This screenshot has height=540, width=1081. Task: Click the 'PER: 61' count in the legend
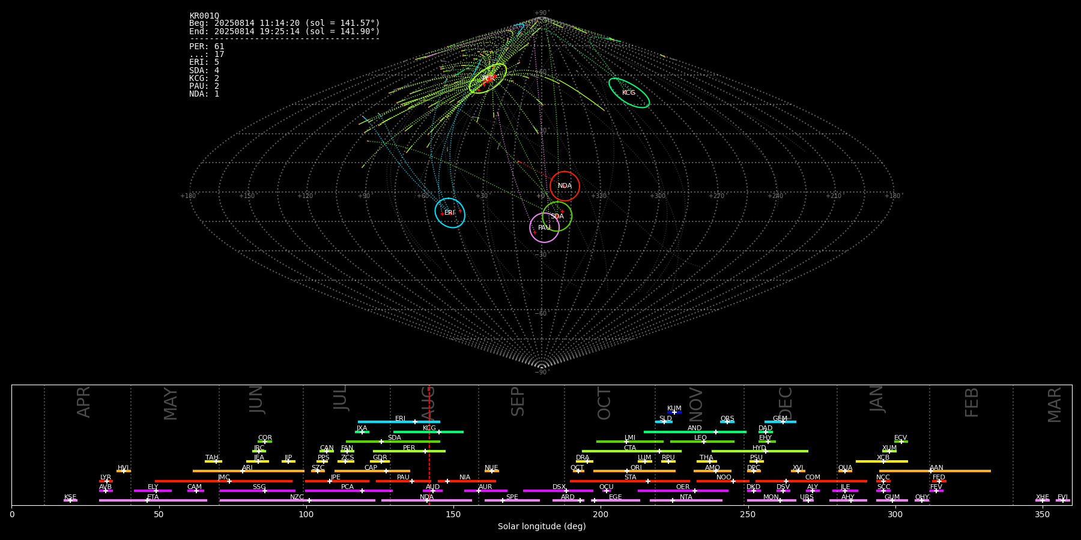coord(207,47)
